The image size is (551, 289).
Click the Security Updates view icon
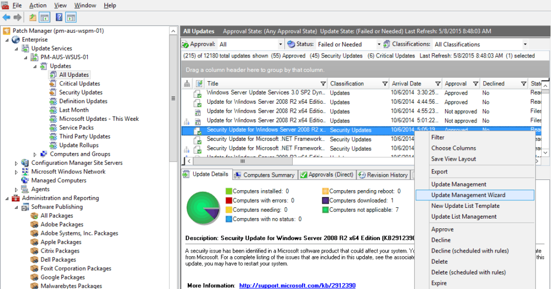tap(53, 92)
